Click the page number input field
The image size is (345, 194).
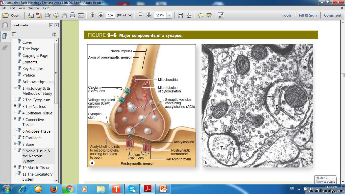[x=110, y=15]
